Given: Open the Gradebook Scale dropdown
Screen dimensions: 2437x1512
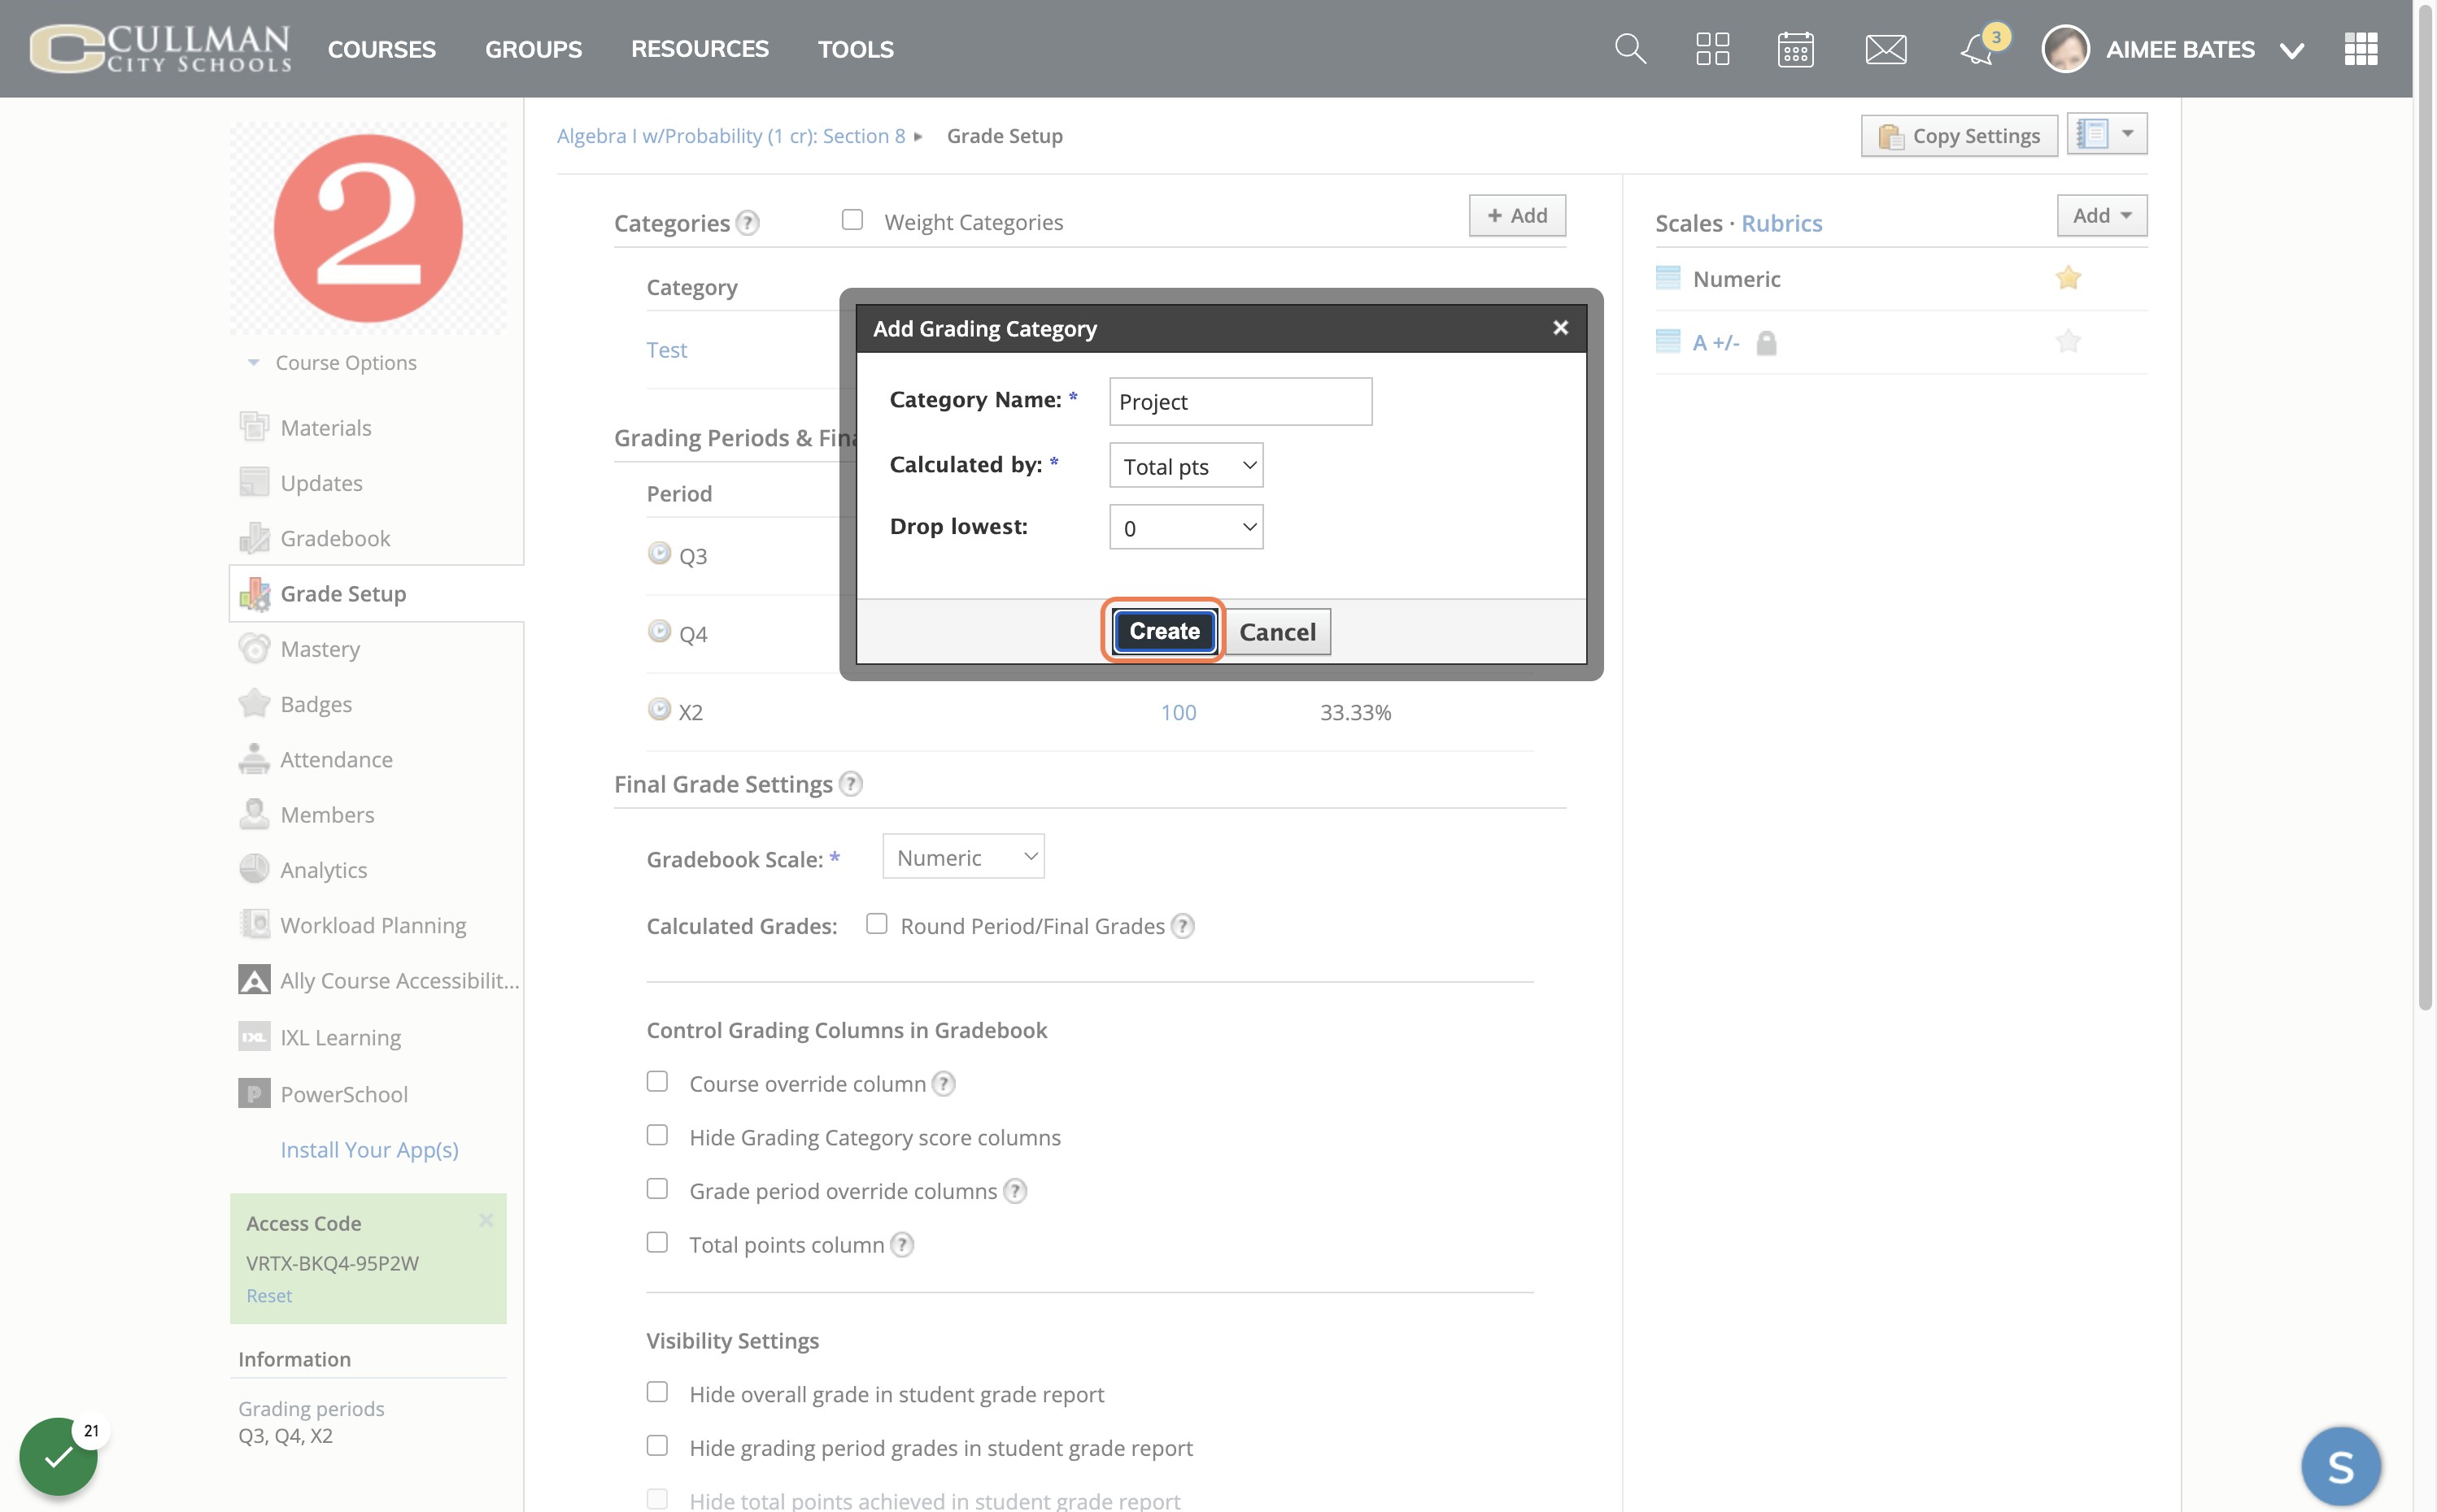Looking at the screenshot, I should (x=963, y=857).
